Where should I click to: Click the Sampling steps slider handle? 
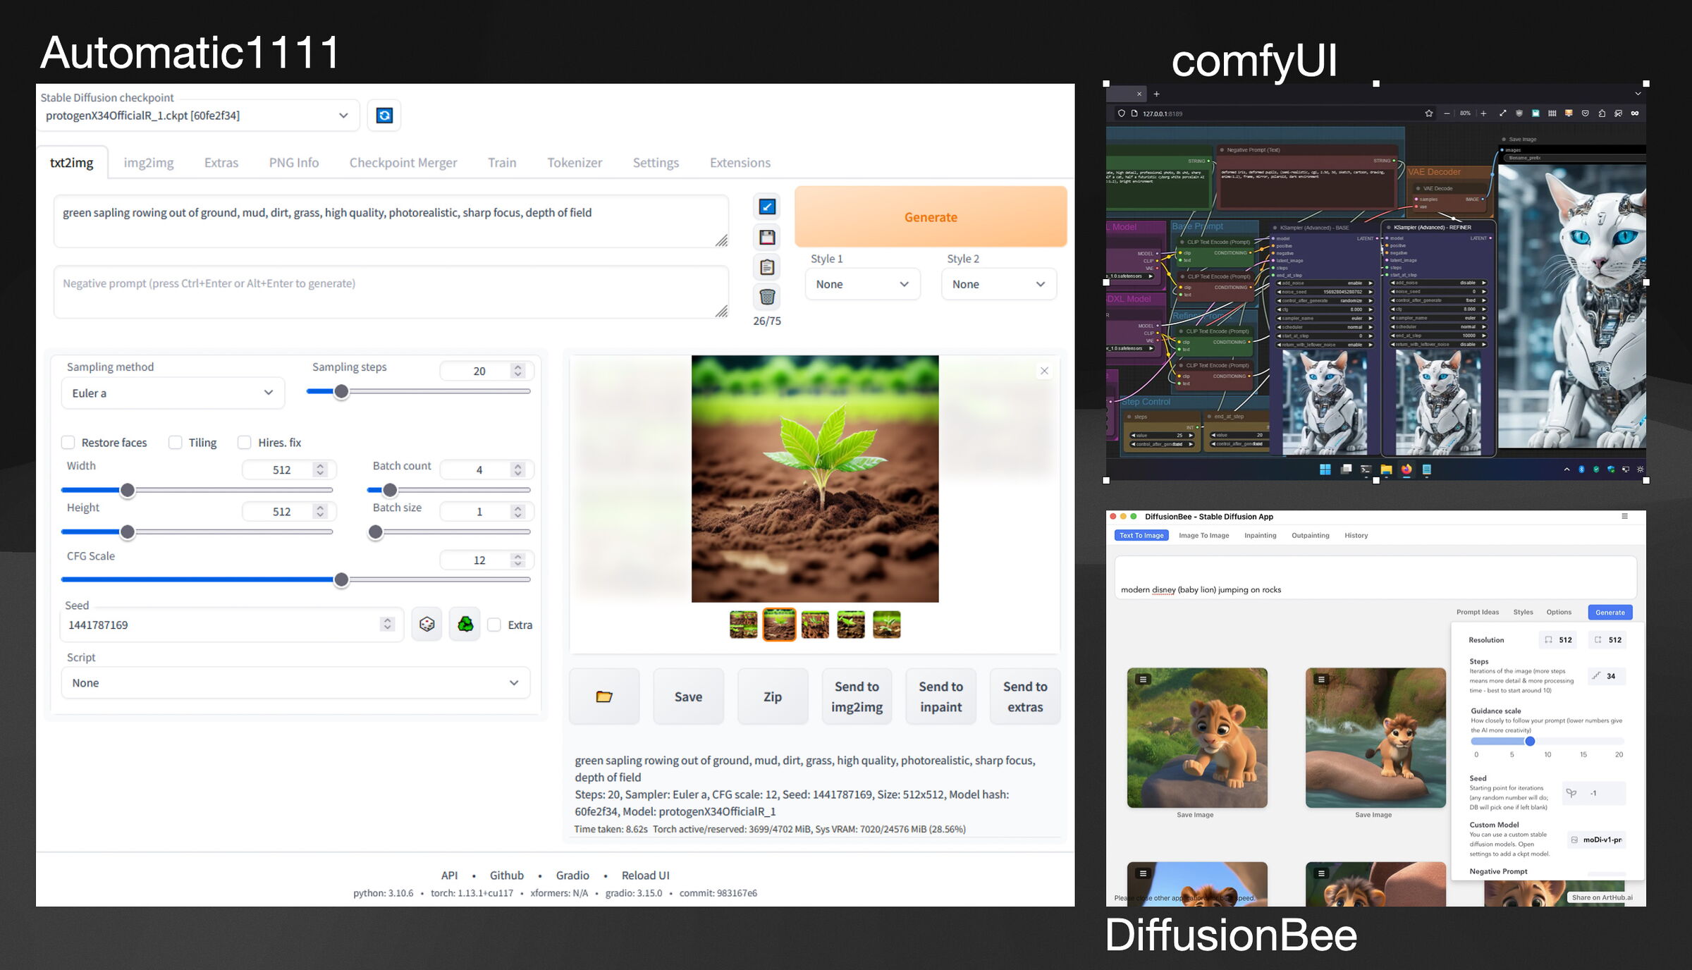click(x=341, y=391)
